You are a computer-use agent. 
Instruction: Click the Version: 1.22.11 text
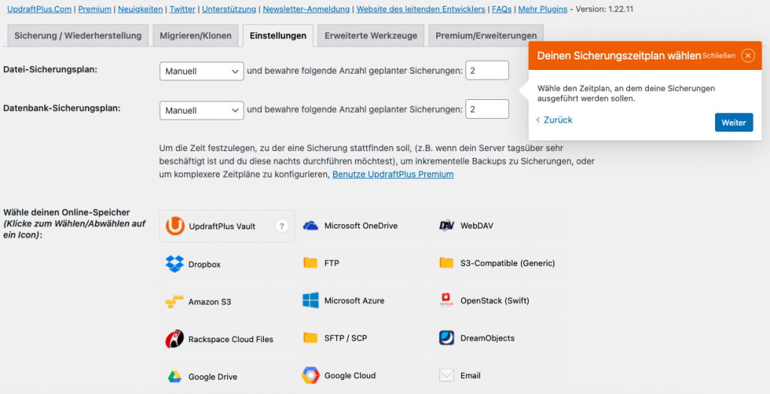605,9
